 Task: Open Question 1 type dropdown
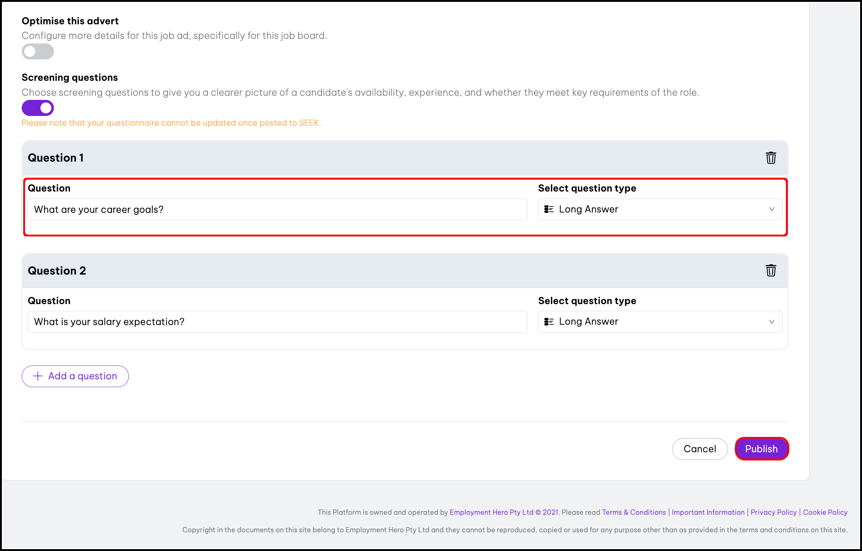659,209
